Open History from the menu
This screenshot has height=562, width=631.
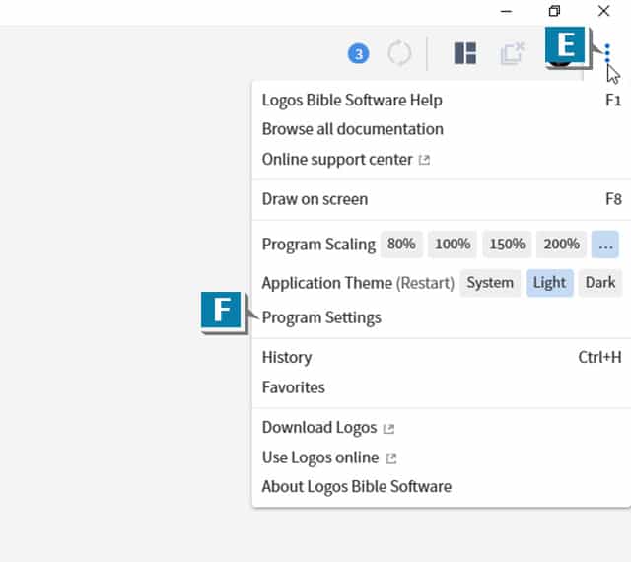(x=287, y=357)
